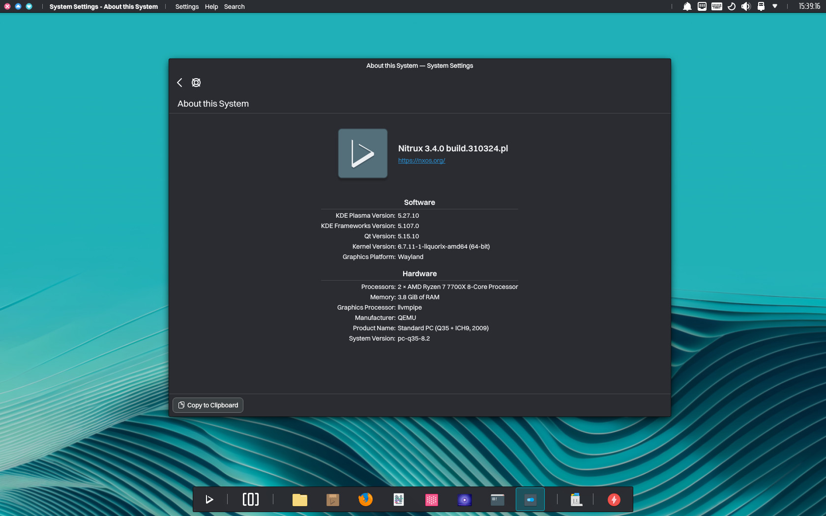The height and width of the screenshot is (516, 826).
Task: Click KDE Frameworks Version value 5.107.0
Action: point(408,226)
